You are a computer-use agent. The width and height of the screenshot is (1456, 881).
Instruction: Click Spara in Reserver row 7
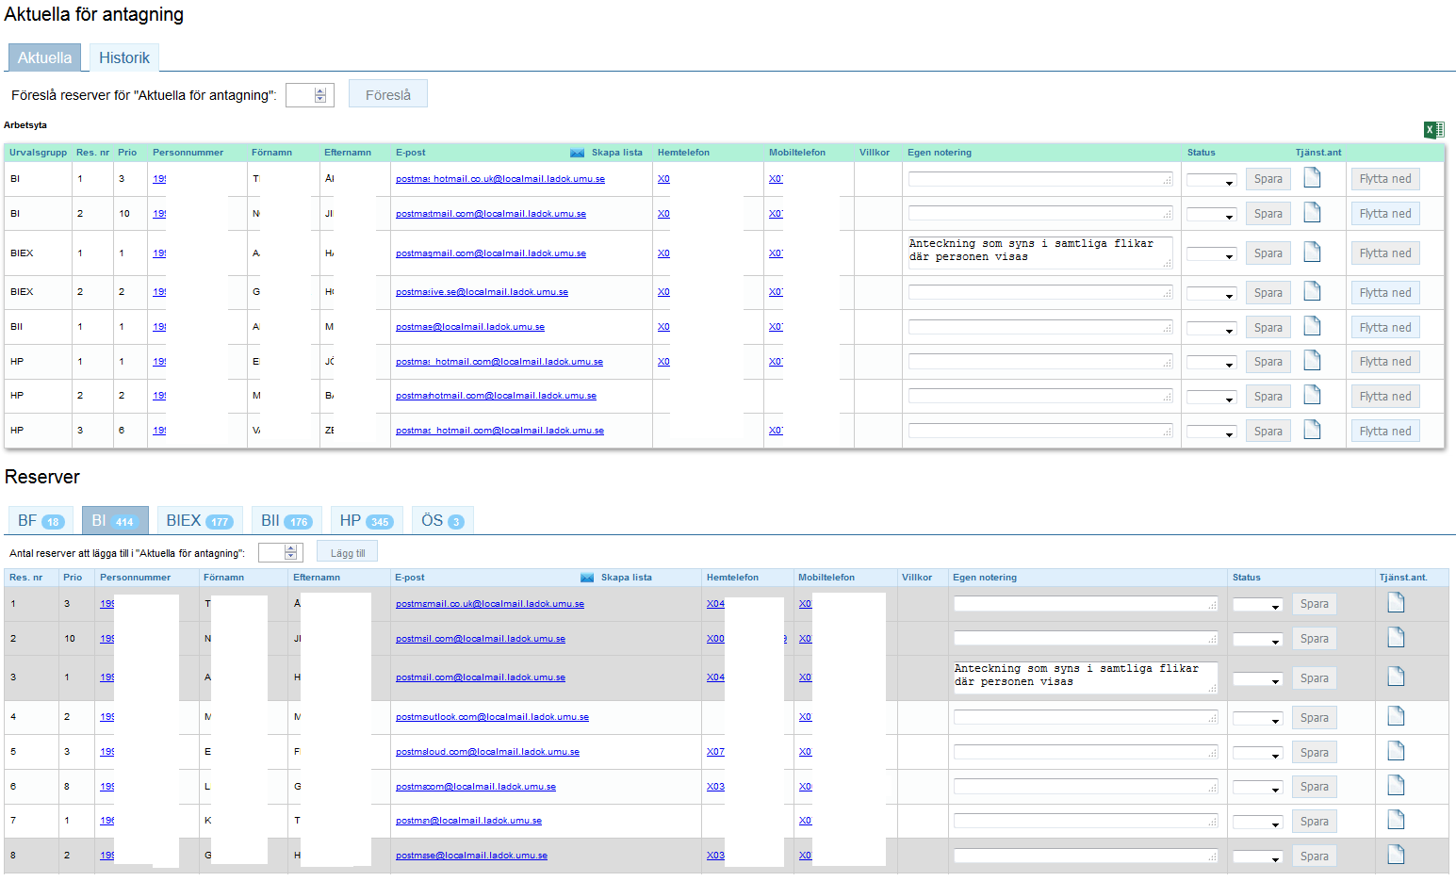pyautogui.click(x=1314, y=822)
